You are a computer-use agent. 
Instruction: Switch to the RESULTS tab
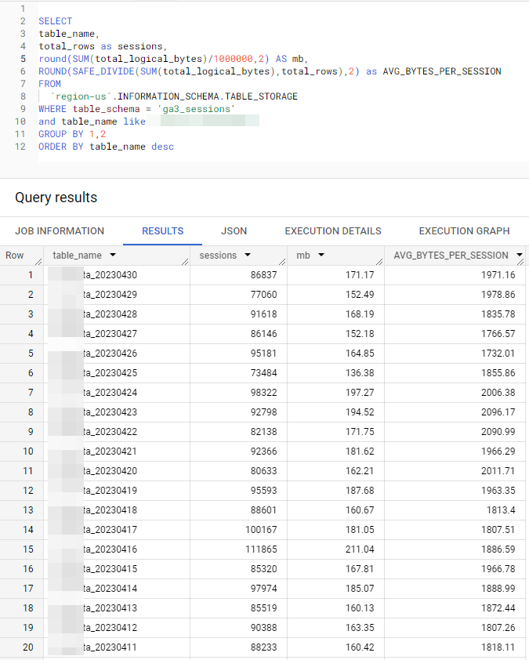pyautogui.click(x=162, y=231)
